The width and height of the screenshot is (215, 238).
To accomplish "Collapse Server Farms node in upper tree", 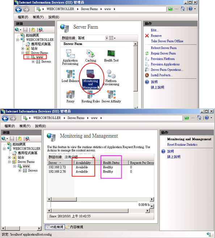I will pos(22,53).
